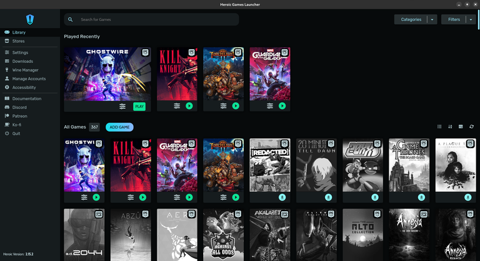Open the Patreon link
480x261 pixels.
click(30, 116)
